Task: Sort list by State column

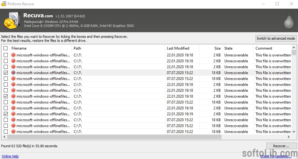Action: [238, 48]
